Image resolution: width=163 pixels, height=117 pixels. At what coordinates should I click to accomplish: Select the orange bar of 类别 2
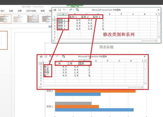pyautogui.click(x=95, y=91)
